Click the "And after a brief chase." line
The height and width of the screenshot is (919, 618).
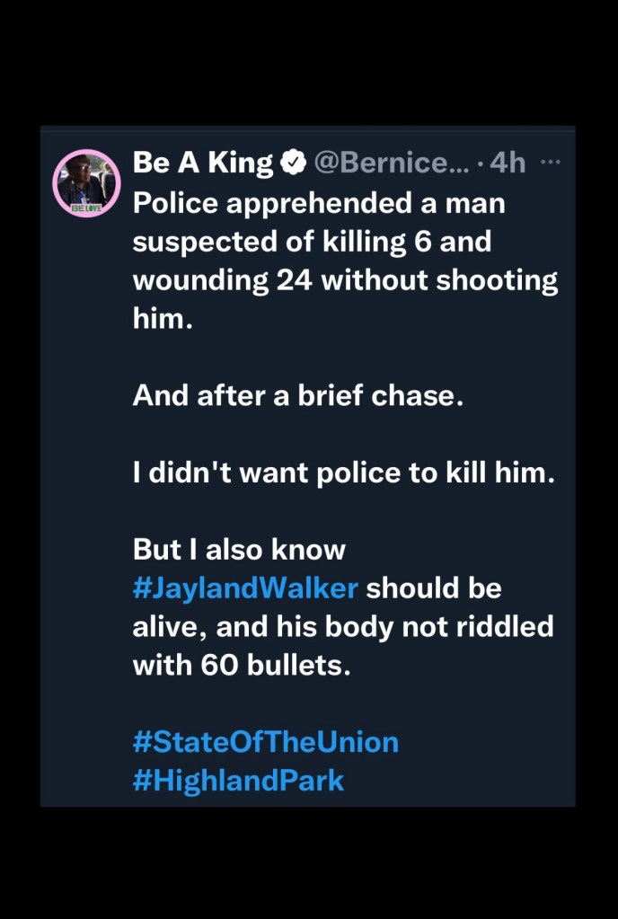(x=298, y=395)
